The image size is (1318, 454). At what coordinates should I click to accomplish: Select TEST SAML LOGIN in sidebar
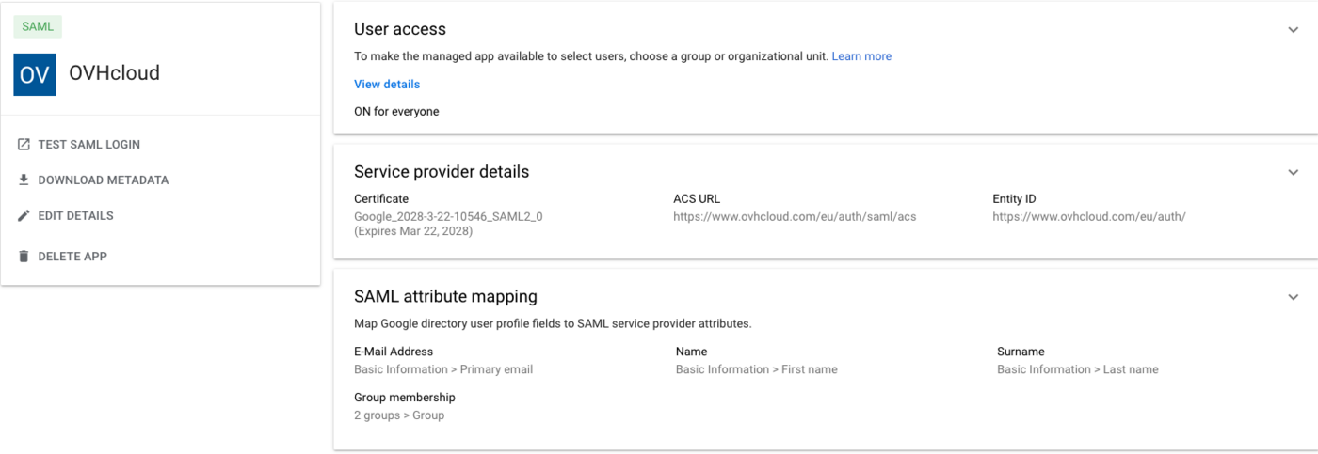coord(88,145)
